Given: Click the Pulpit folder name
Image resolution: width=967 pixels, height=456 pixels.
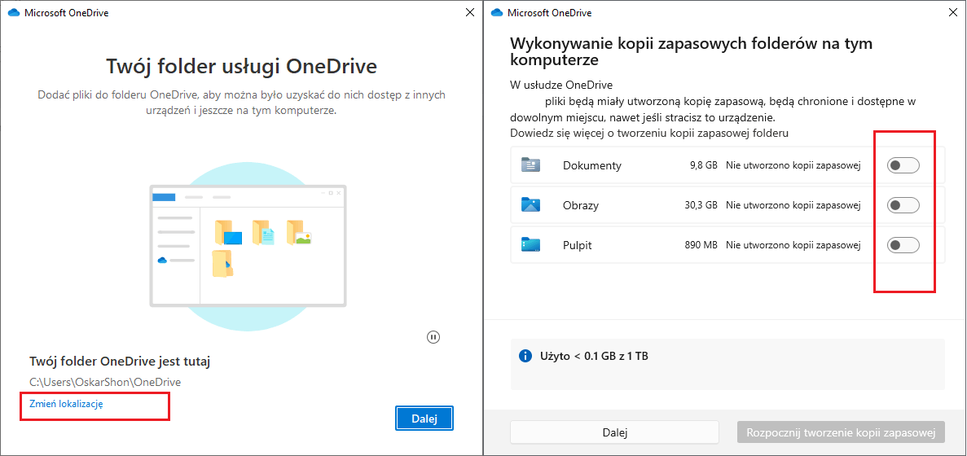Looking at the screenshot, I should (x=578, y=245).
